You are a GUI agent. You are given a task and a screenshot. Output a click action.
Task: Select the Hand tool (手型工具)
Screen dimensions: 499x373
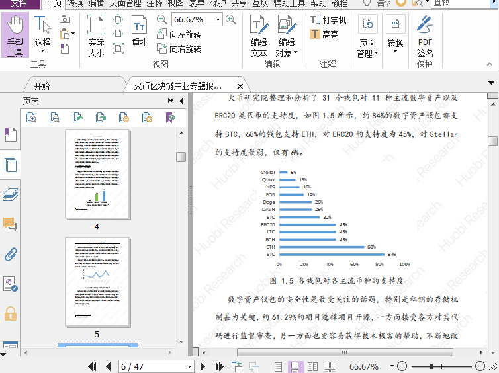(15, 35)
